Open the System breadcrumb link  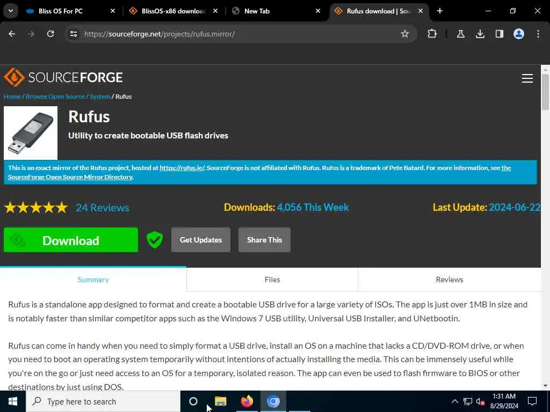(x=99, y=97)
